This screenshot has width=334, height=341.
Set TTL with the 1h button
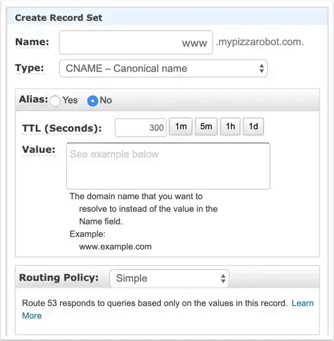(x=230, y=127)
